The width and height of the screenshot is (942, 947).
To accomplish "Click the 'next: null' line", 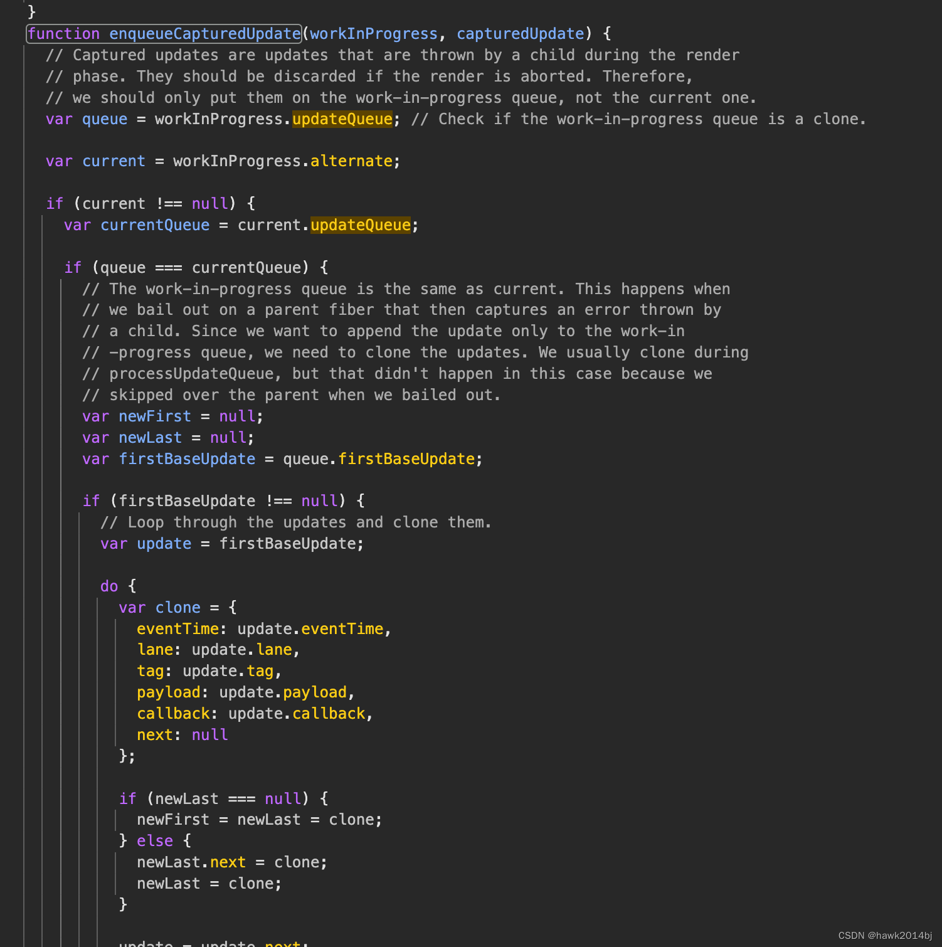I will click(x=183, y=735).
